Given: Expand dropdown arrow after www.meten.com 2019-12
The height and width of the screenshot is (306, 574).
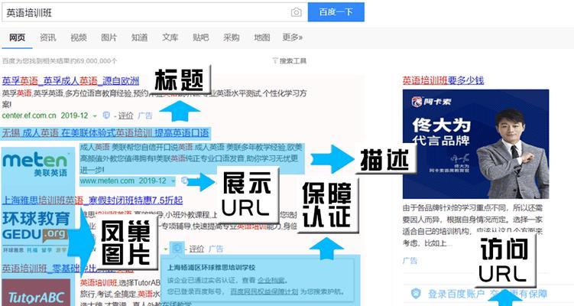Looking at the screenshot, I should click(x=173, y=181).
